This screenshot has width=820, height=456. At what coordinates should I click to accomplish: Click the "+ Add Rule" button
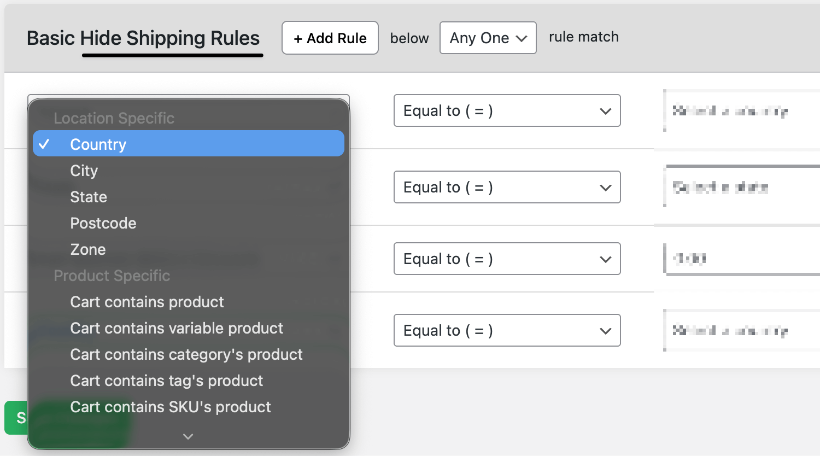click(330, 38)
